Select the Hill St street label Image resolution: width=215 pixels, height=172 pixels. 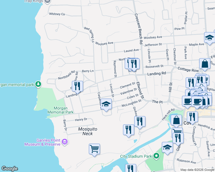click(x=170, y=87)
